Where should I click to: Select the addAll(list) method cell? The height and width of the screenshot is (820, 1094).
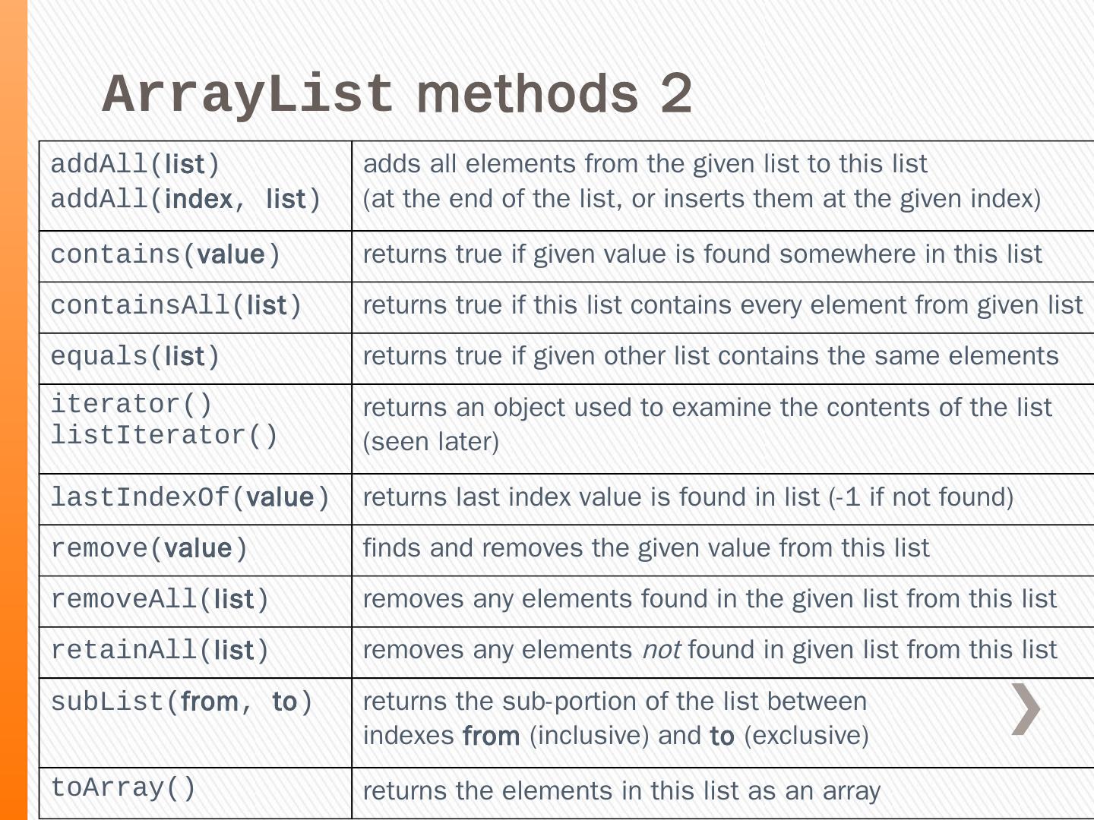pyautogui.click(x=135, y=165)
